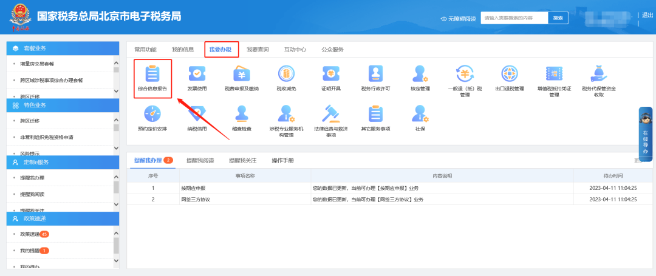Click the 税务行政许可 icon

pos(376,73)
